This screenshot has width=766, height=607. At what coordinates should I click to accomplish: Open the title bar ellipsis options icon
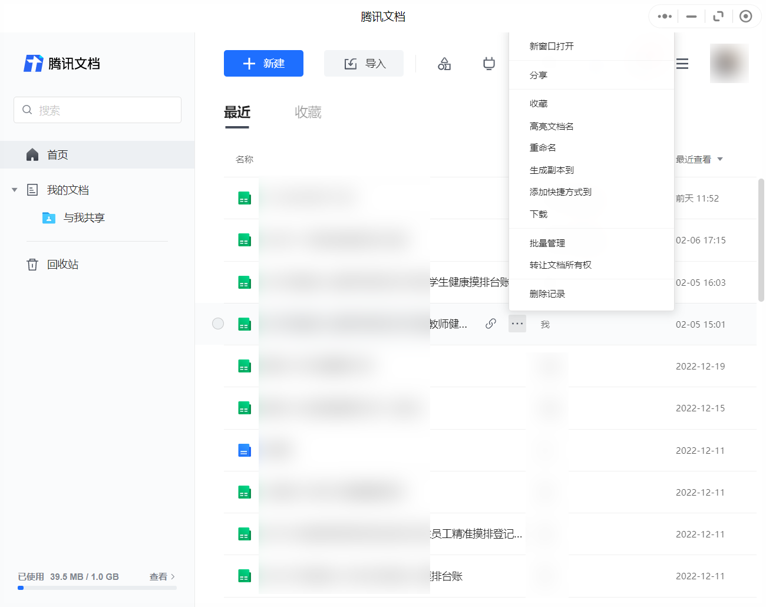tap(663, 16)
